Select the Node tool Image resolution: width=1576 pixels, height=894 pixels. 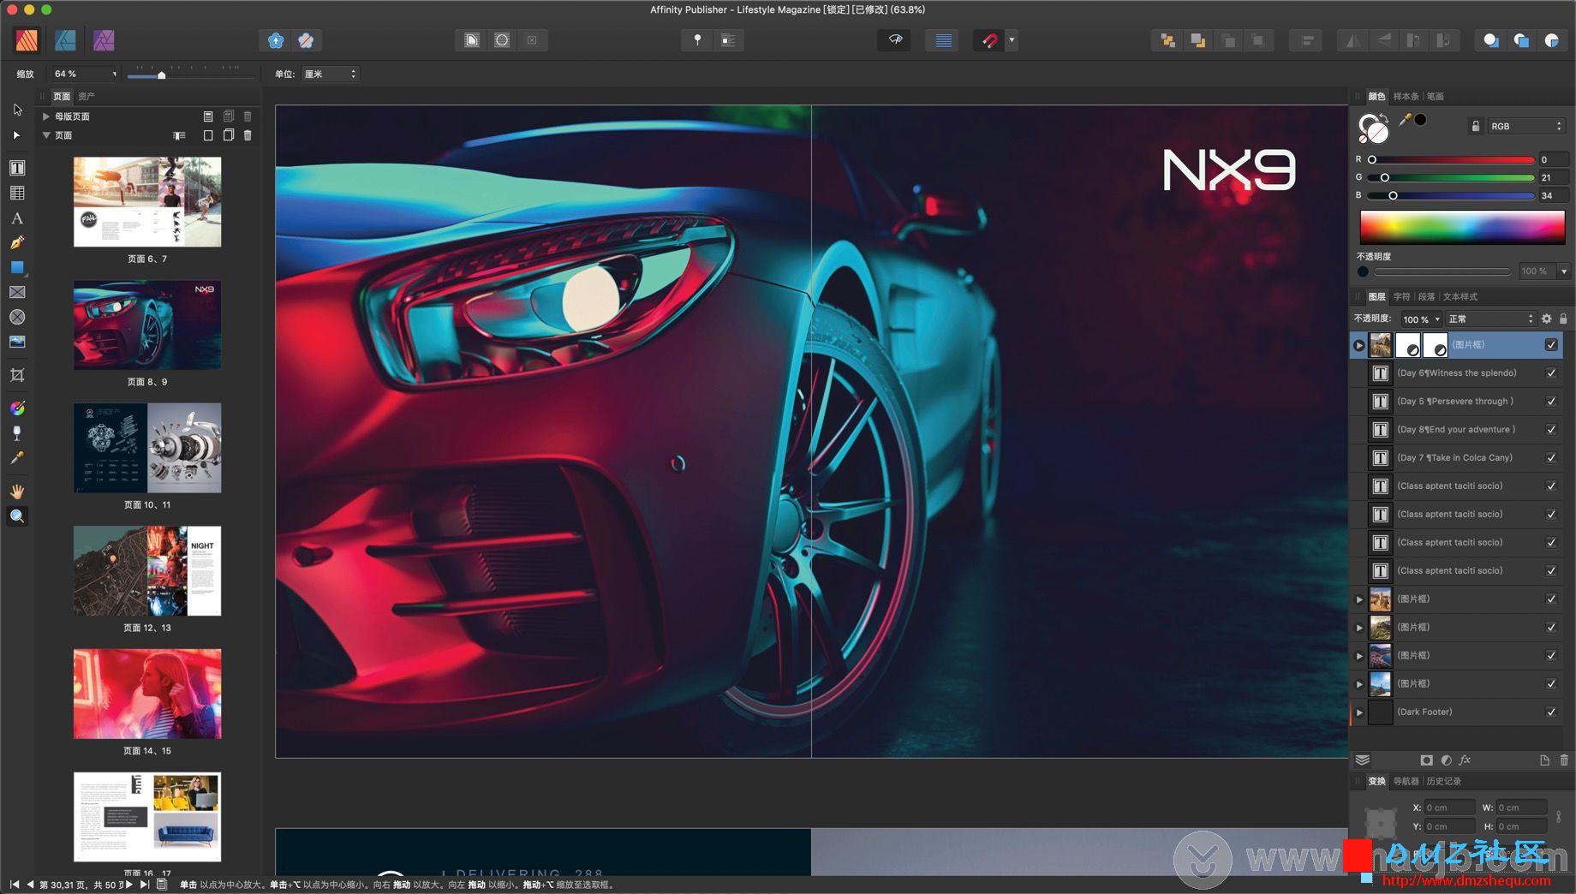click(x=17, y=135)
